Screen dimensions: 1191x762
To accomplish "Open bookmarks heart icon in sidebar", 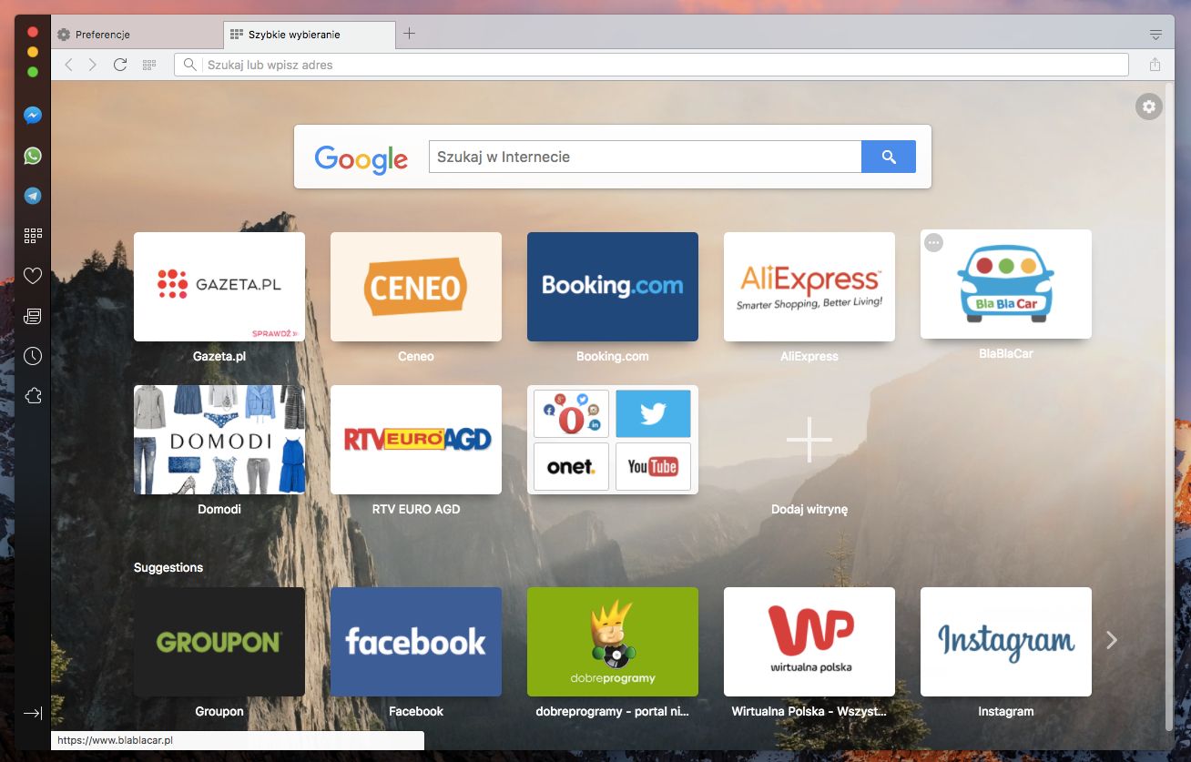I will coord(33,276).
